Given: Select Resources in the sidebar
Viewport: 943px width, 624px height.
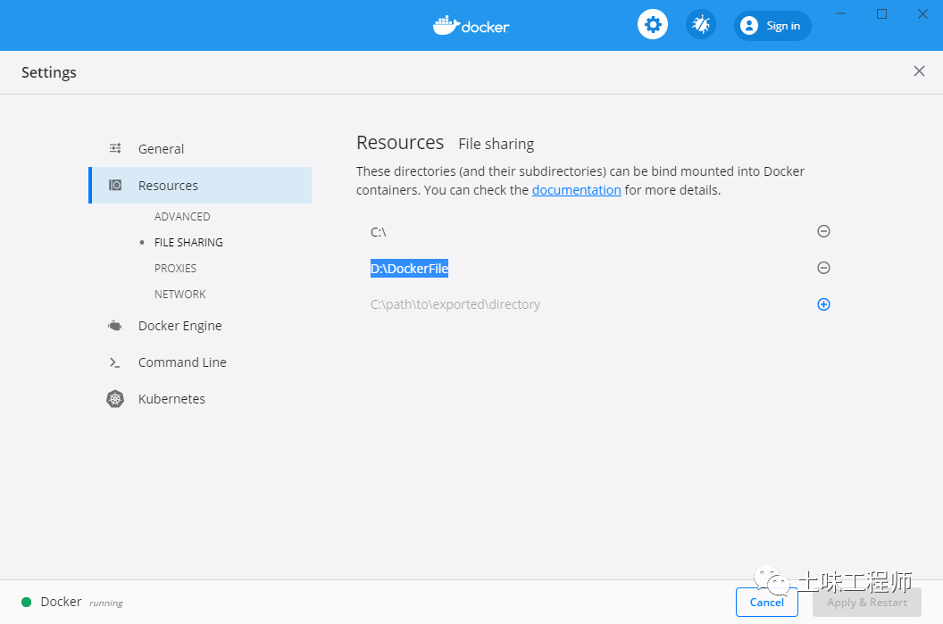Looking at the screenshot, I should (x=168, y=186).
